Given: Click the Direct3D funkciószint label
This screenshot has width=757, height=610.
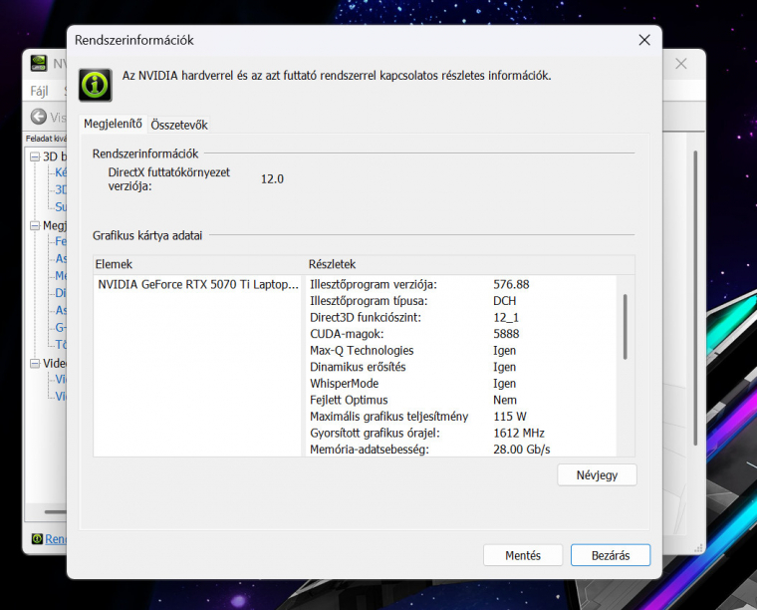Looking at the screenshot, I should 366,317.
